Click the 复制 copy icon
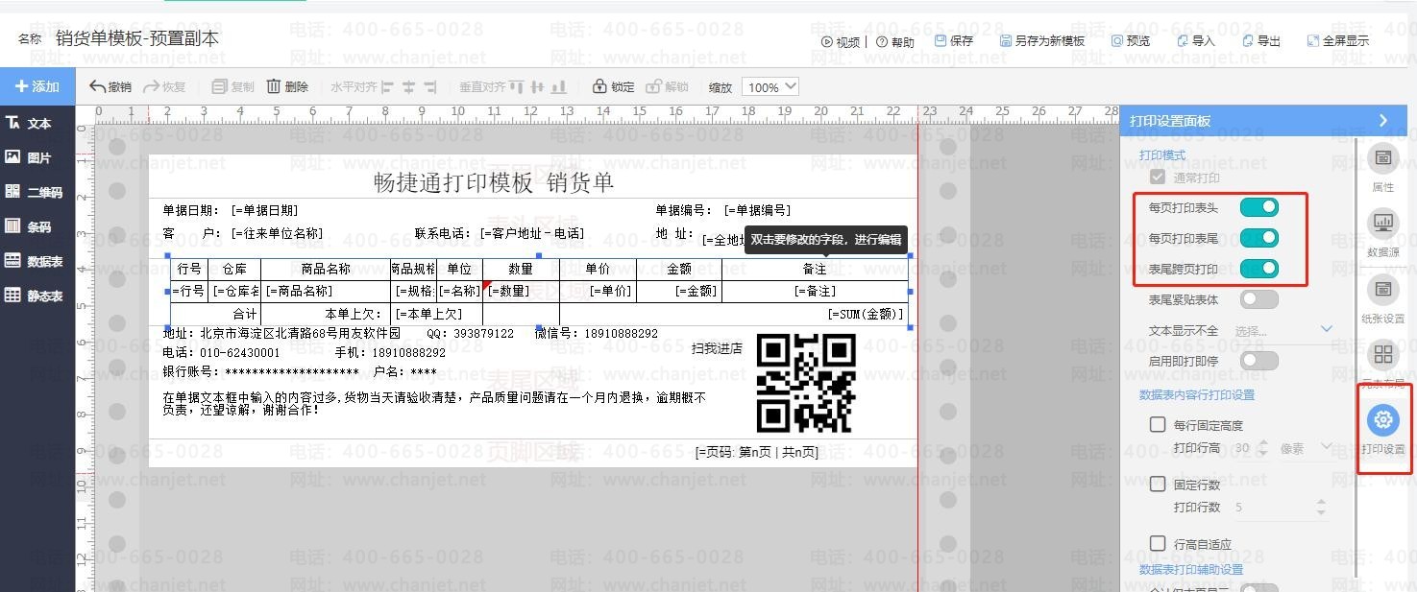Screen dimensions: 1417x592 point(219,86)
